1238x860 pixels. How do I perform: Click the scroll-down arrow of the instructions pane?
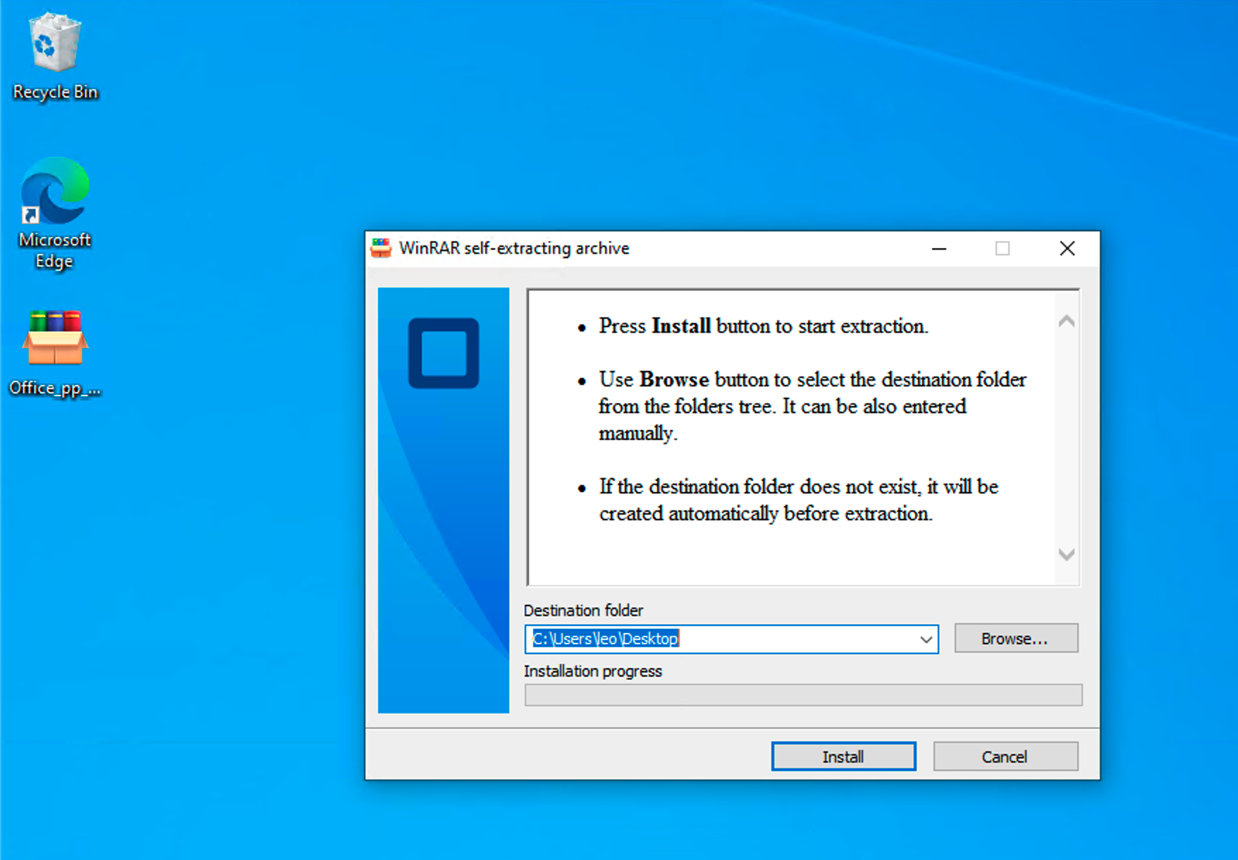point(1066,555)
